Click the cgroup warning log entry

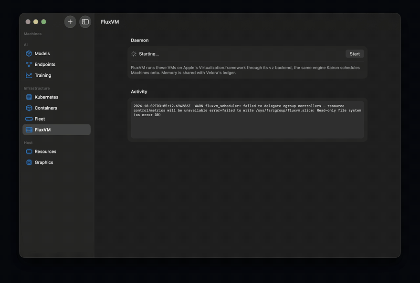(x=247, y=110)
